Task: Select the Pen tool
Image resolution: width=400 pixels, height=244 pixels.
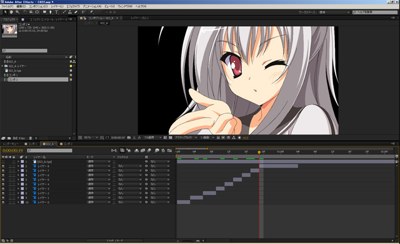Action: coord(51,12)
